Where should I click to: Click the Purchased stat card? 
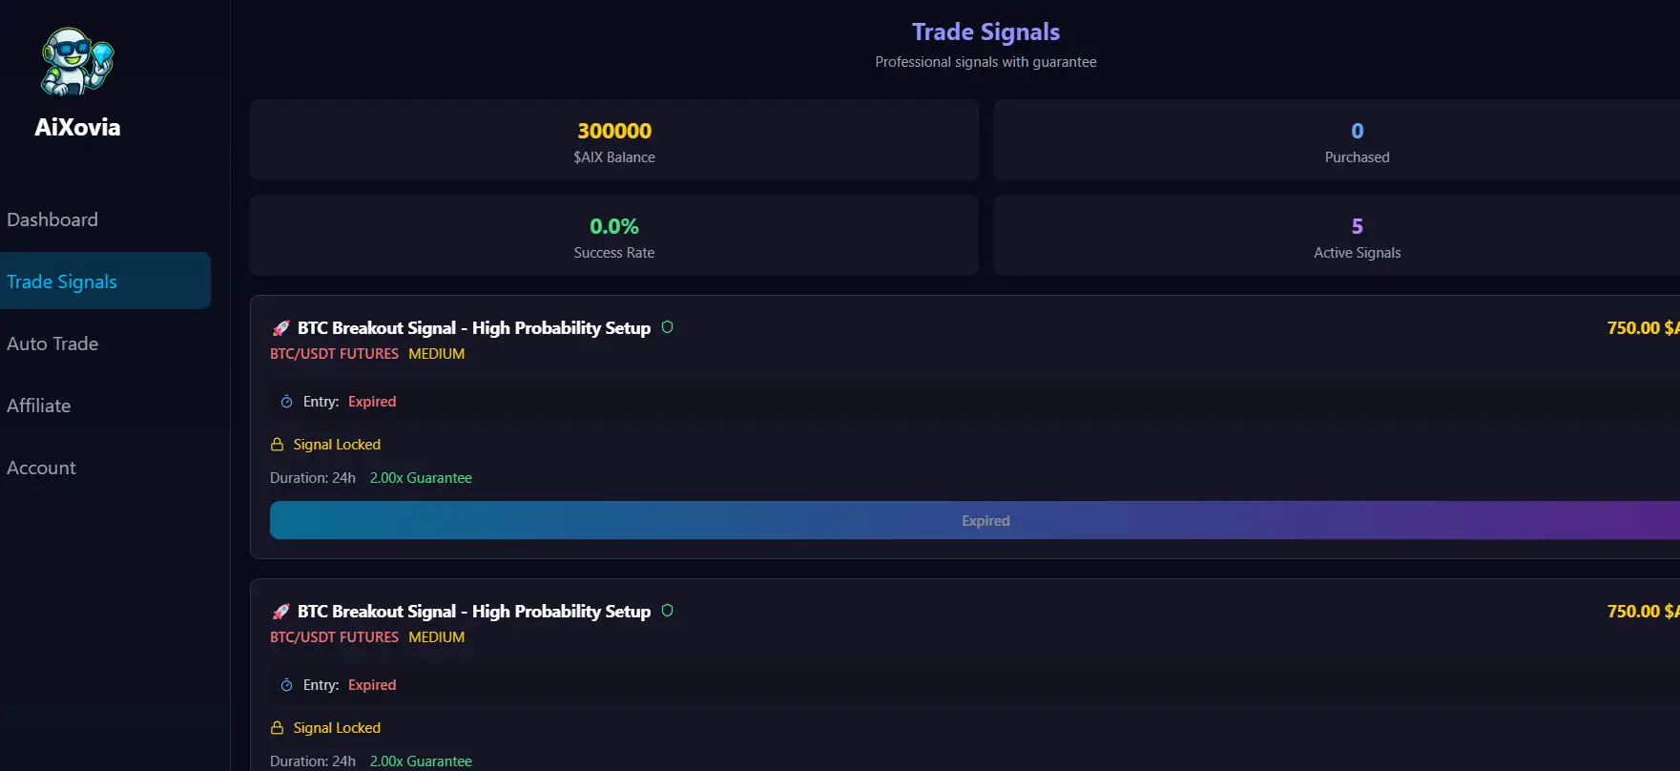[x=1336, y=140]
